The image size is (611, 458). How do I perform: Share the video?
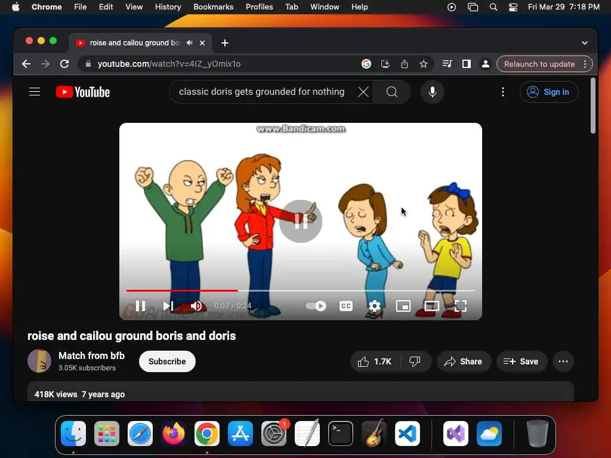[x=464, y=361]
